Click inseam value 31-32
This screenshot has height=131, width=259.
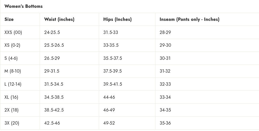165,71
